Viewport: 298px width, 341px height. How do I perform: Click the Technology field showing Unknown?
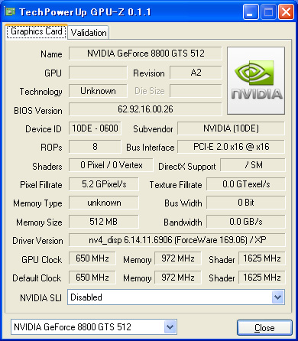click(98, 91)
